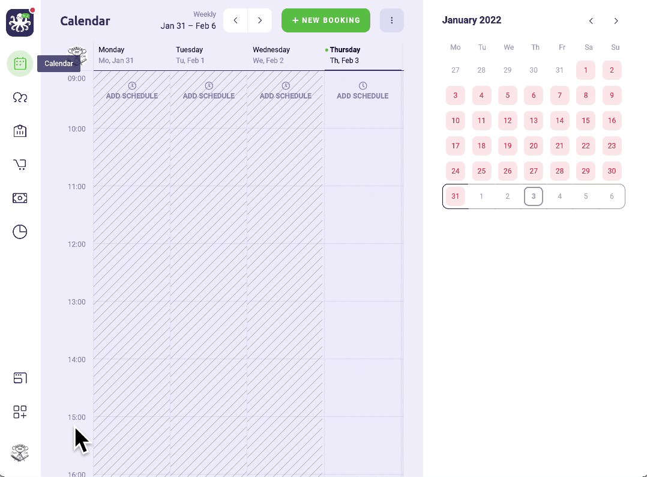
Task: Switch to Thursday, Feb 3 column header
Action: [x=345, y=55]
